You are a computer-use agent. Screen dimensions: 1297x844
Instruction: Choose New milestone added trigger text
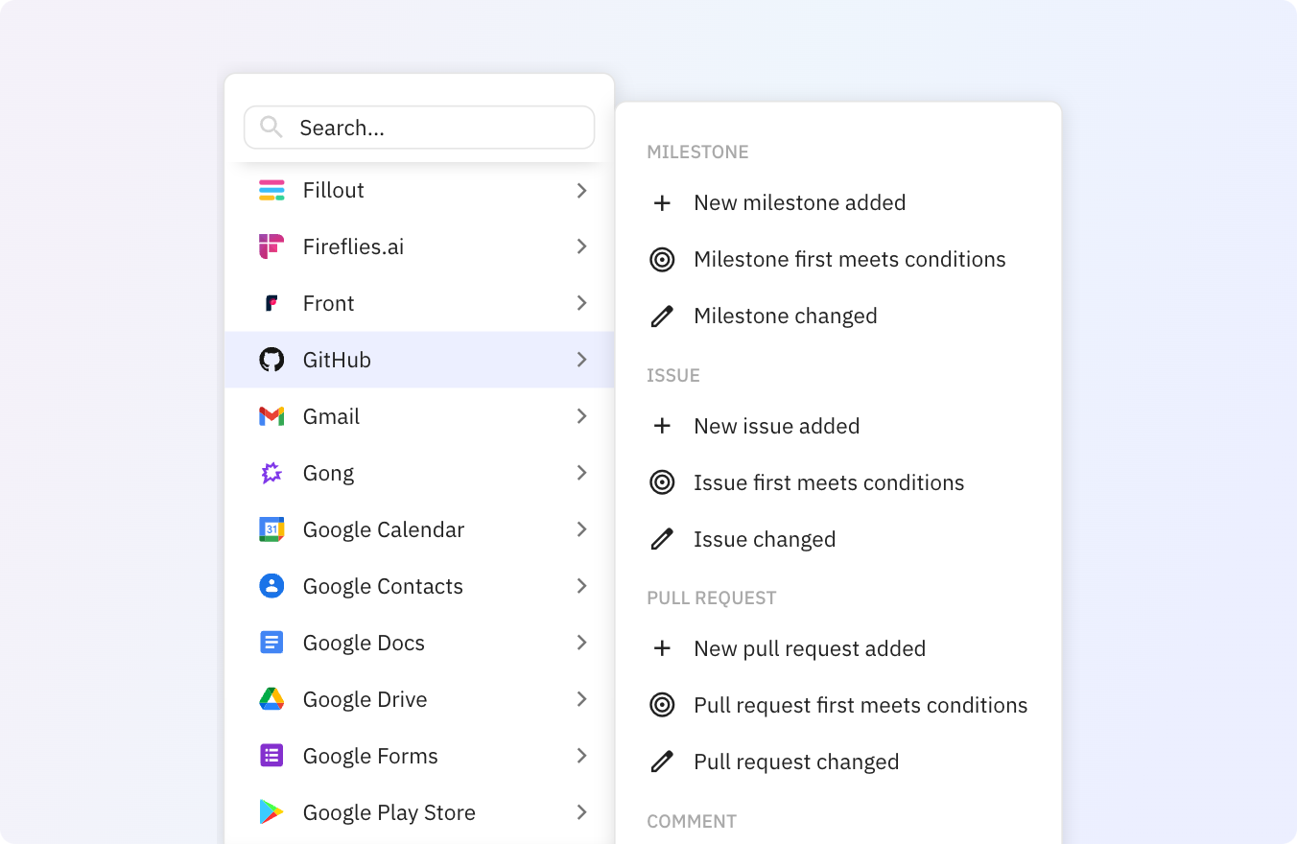pyautogui.click(x=800, y=203)
